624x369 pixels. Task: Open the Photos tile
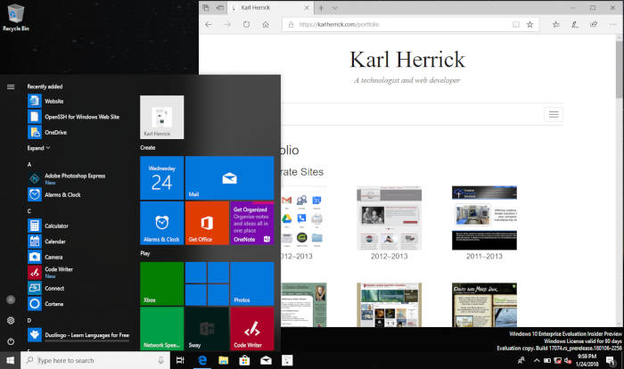pyautogui.click(x=252, y=283)
